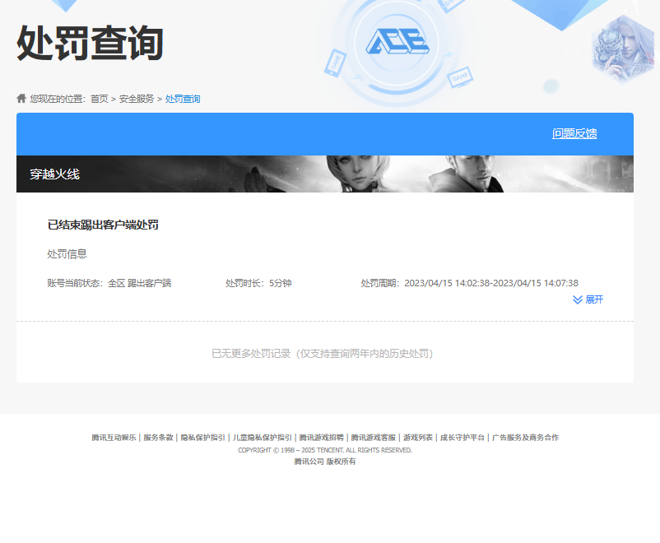Viewport: 660px width, 543px height.
Task: Select the 穿越火线 game banner
Action: [x=325, y=174]
